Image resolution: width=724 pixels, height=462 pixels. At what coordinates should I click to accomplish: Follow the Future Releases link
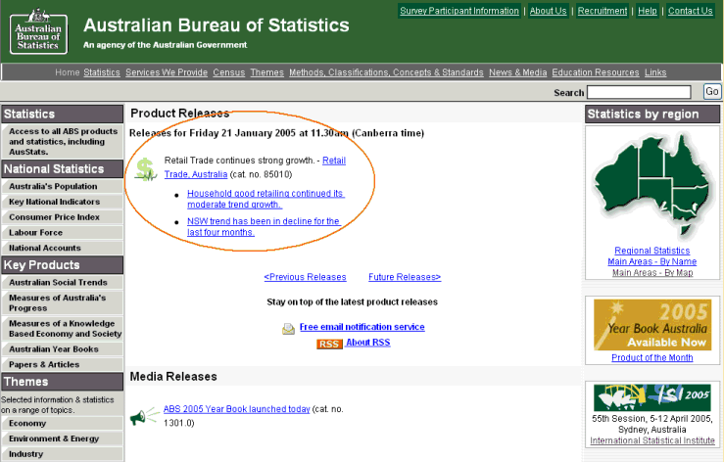405,277
